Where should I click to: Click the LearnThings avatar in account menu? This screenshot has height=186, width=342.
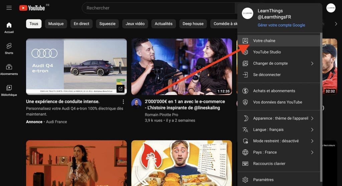tap(247, 13)
